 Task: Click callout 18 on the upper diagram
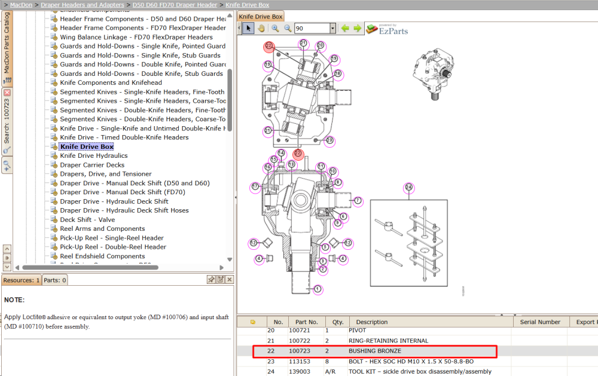[338, 74]
